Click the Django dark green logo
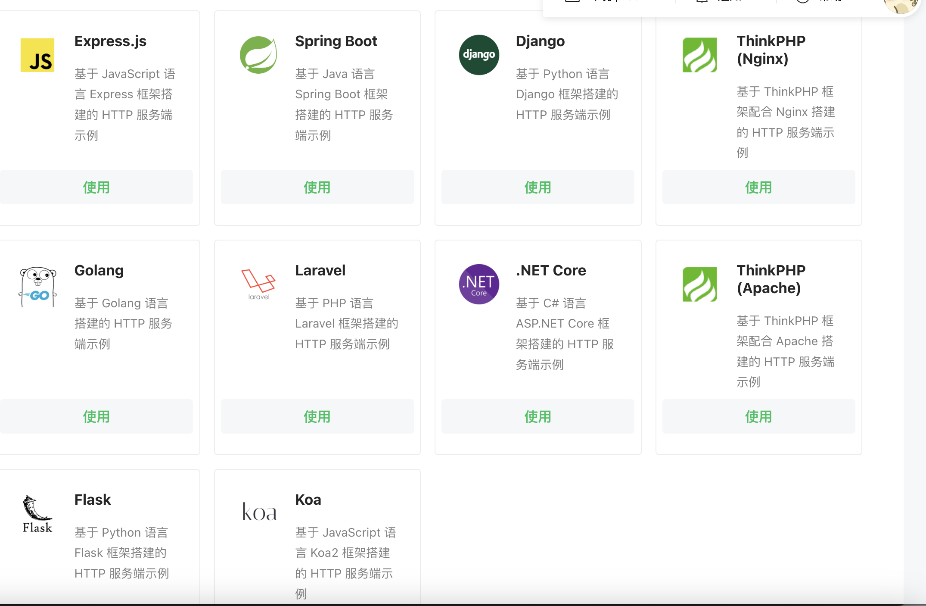926x606 pixels. coord(479,55)
